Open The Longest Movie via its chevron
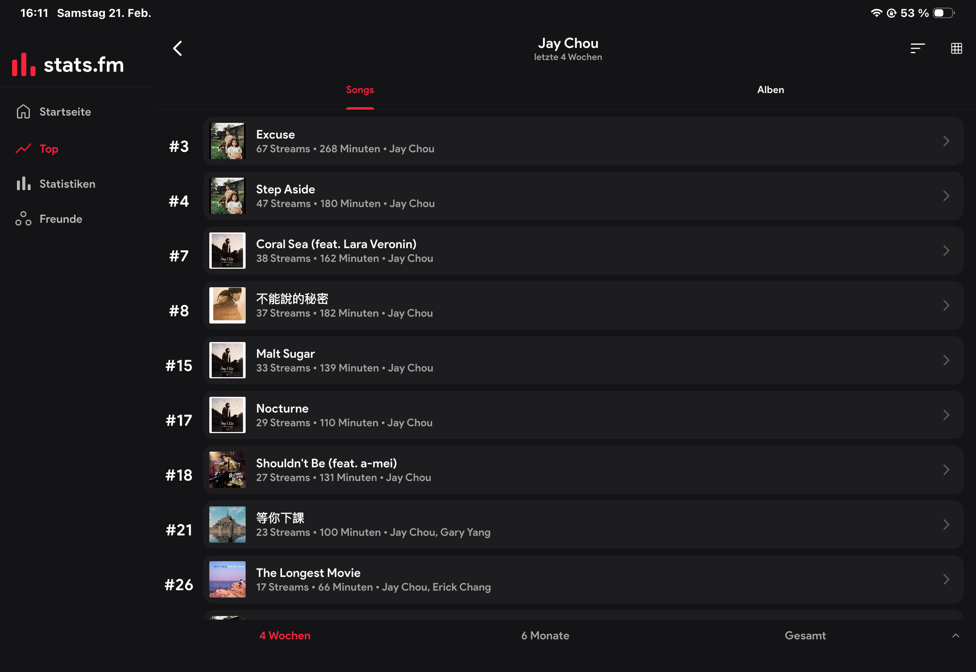 coord(946,579)
